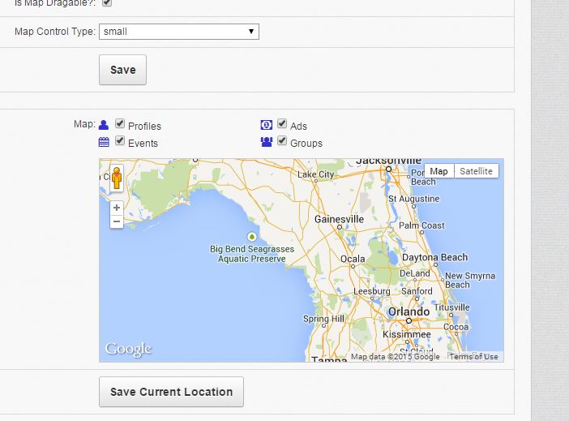Click the Google logo on the map
This screenshot has height=421, width=569.
pos(128,350)
